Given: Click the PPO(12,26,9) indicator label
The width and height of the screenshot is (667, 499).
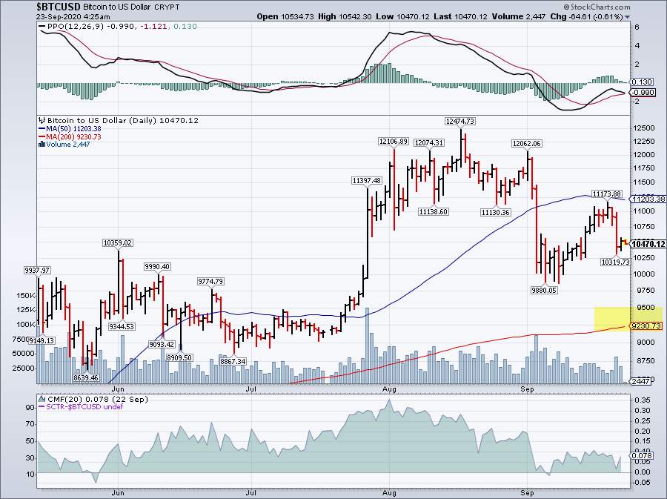Looking at the screenshot, I should pyautogui.click(x=76, y=27).
